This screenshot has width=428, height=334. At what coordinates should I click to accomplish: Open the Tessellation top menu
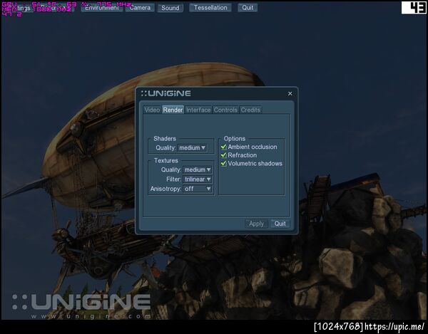tap(210, 8)
